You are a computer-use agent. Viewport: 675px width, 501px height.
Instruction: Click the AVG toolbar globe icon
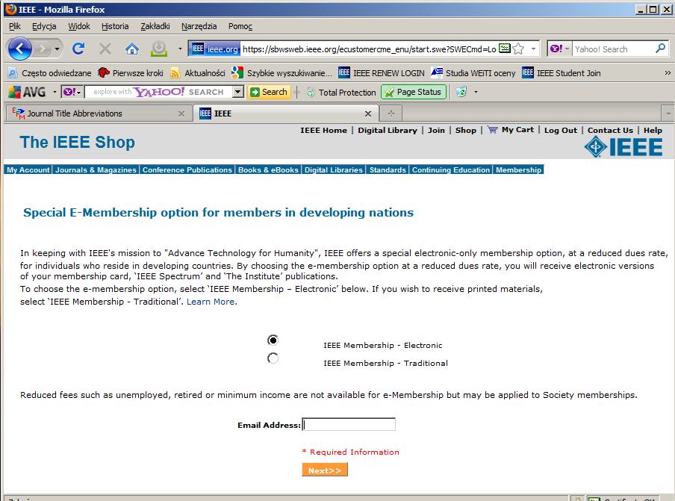pyautogui.click(x=461, y=92)
